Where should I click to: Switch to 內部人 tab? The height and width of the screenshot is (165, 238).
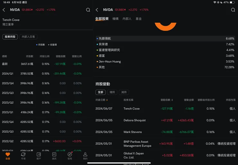pos(127,19)
